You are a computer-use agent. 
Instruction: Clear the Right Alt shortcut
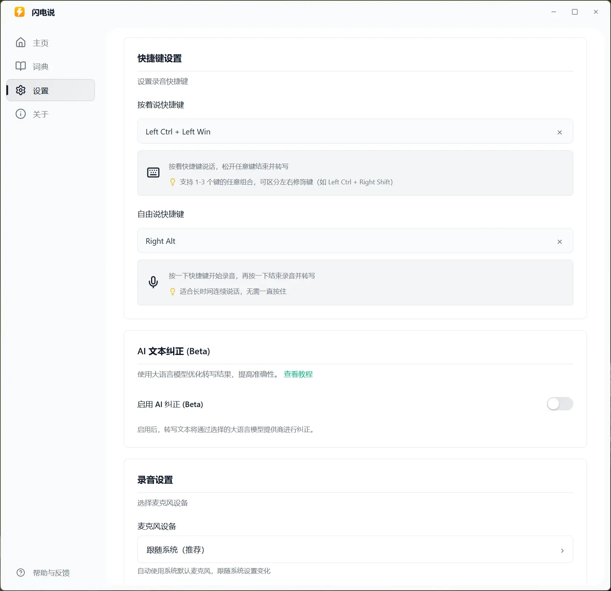coord(559,242)
